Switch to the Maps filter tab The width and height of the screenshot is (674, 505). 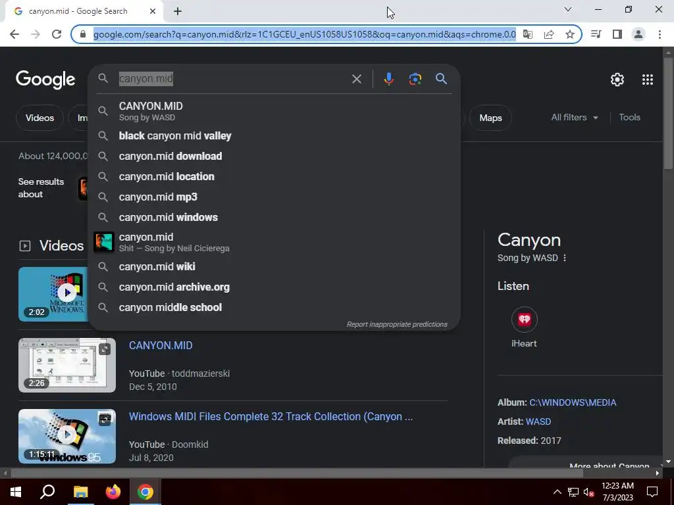pyautogui.click(x=490, y=118)
